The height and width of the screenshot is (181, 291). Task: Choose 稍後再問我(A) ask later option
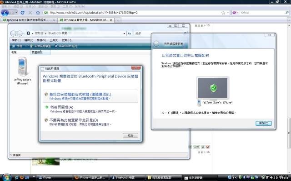90,109
